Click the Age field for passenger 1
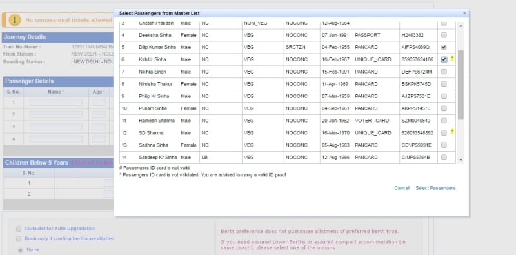 point(99,103)
